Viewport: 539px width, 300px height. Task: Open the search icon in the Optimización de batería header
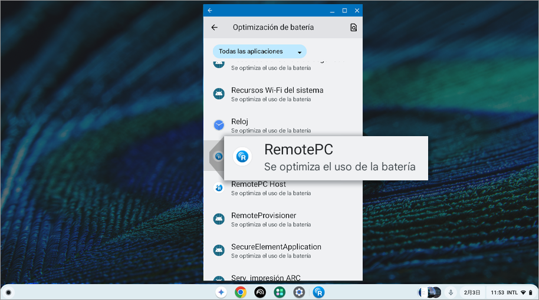(x=353, y=28)
